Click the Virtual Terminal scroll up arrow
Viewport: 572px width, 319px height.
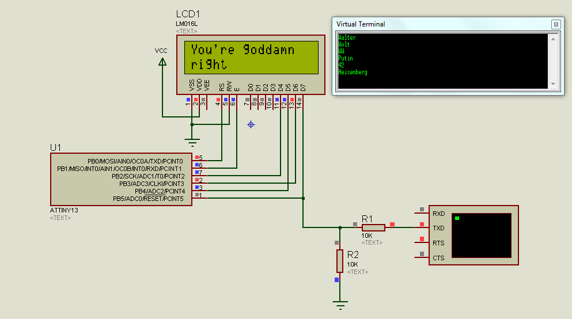pos(554,39)
